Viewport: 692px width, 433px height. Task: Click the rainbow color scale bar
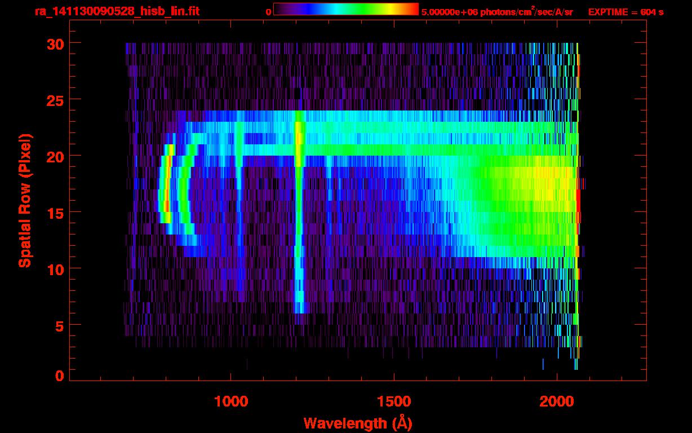coord(346,9)
